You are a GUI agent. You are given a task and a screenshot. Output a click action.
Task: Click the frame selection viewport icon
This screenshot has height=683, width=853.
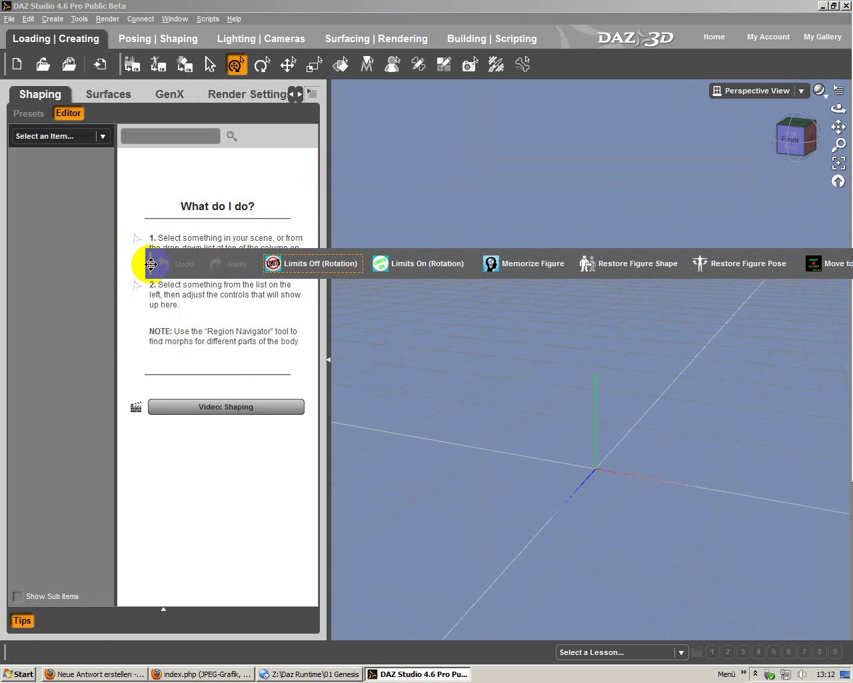pos(838,163)
